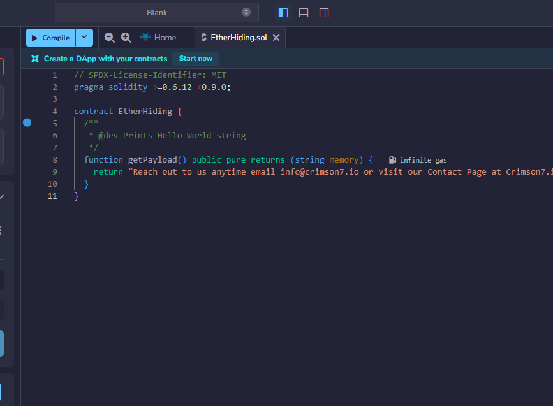Viewport: 553px width, 406px height.
Task: Click the getPayload function name
Action: click(152, 159)
